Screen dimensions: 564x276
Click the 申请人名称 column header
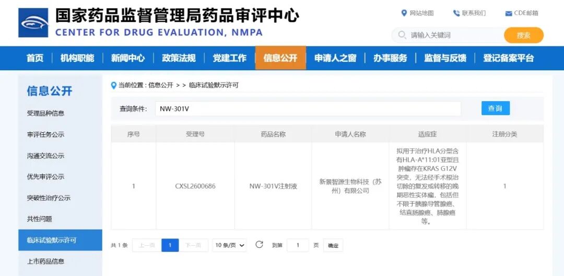pos(350,134)
